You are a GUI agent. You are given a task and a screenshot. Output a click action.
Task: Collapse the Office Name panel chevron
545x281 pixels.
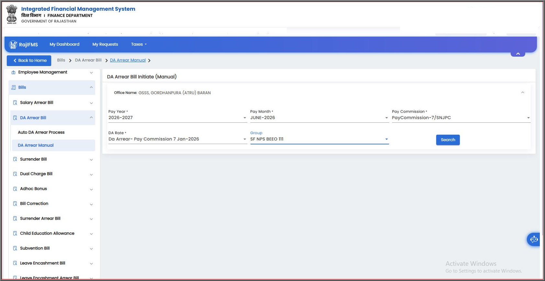point(522,93)
